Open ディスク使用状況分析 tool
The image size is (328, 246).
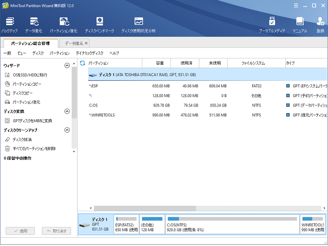[x=139, y=25]
